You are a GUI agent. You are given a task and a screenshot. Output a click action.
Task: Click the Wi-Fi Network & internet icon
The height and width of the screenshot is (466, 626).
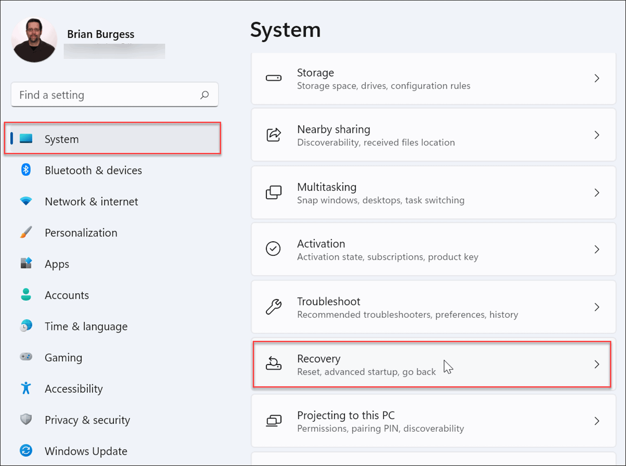[26, 201]
